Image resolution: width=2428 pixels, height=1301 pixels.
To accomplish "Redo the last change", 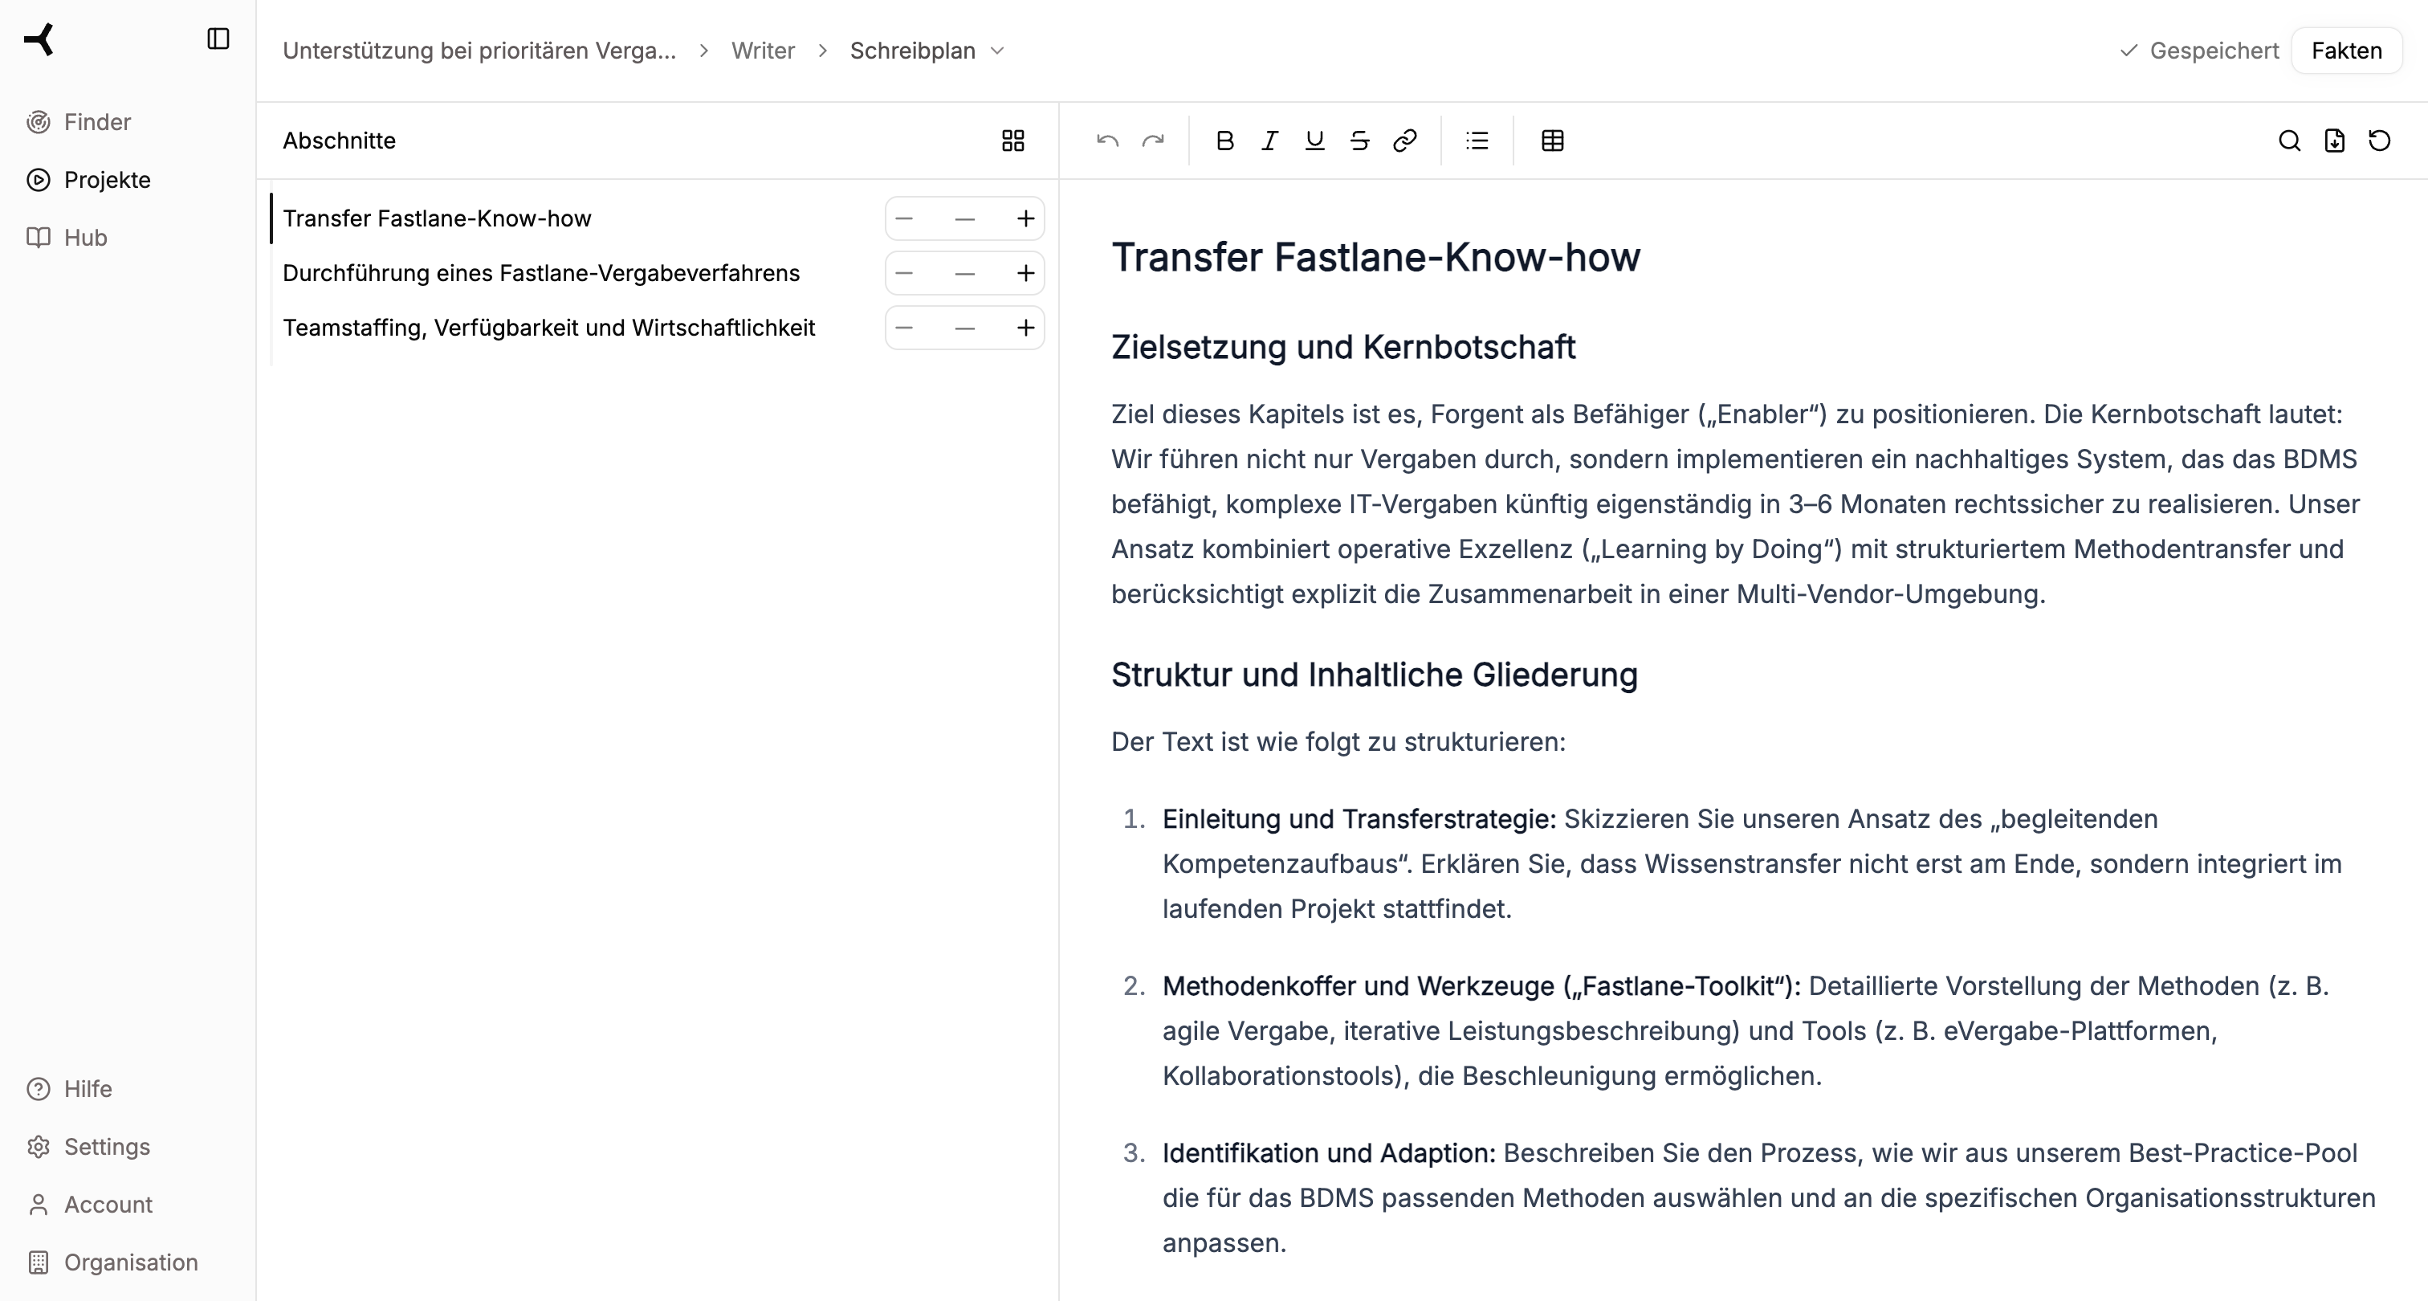I will tap(1154, 141).
